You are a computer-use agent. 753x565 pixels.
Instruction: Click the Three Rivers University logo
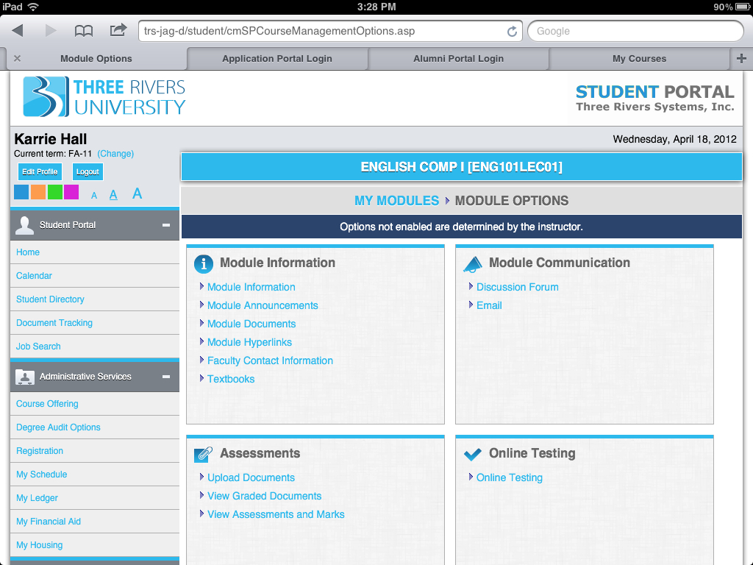(104, 97)
